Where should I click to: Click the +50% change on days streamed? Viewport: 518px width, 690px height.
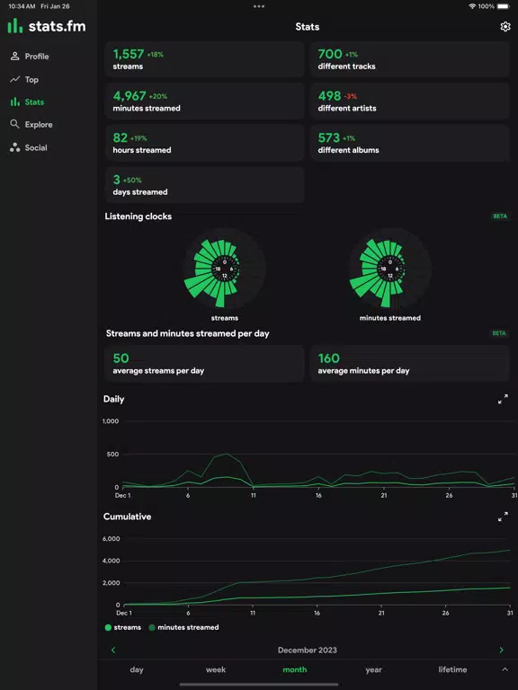pyautogui.click(x=132, y=181)
